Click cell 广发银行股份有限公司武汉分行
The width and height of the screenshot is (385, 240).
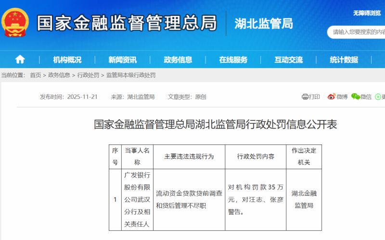pos(137,200)
